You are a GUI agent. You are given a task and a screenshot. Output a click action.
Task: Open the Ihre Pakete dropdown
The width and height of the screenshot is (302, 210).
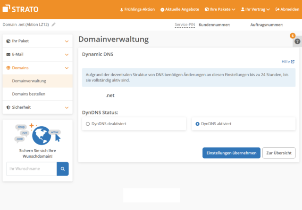coord(220,9)
